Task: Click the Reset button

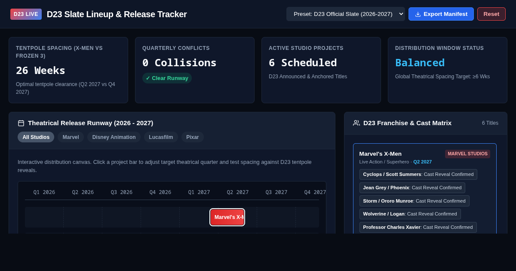Action: (491, 14)
